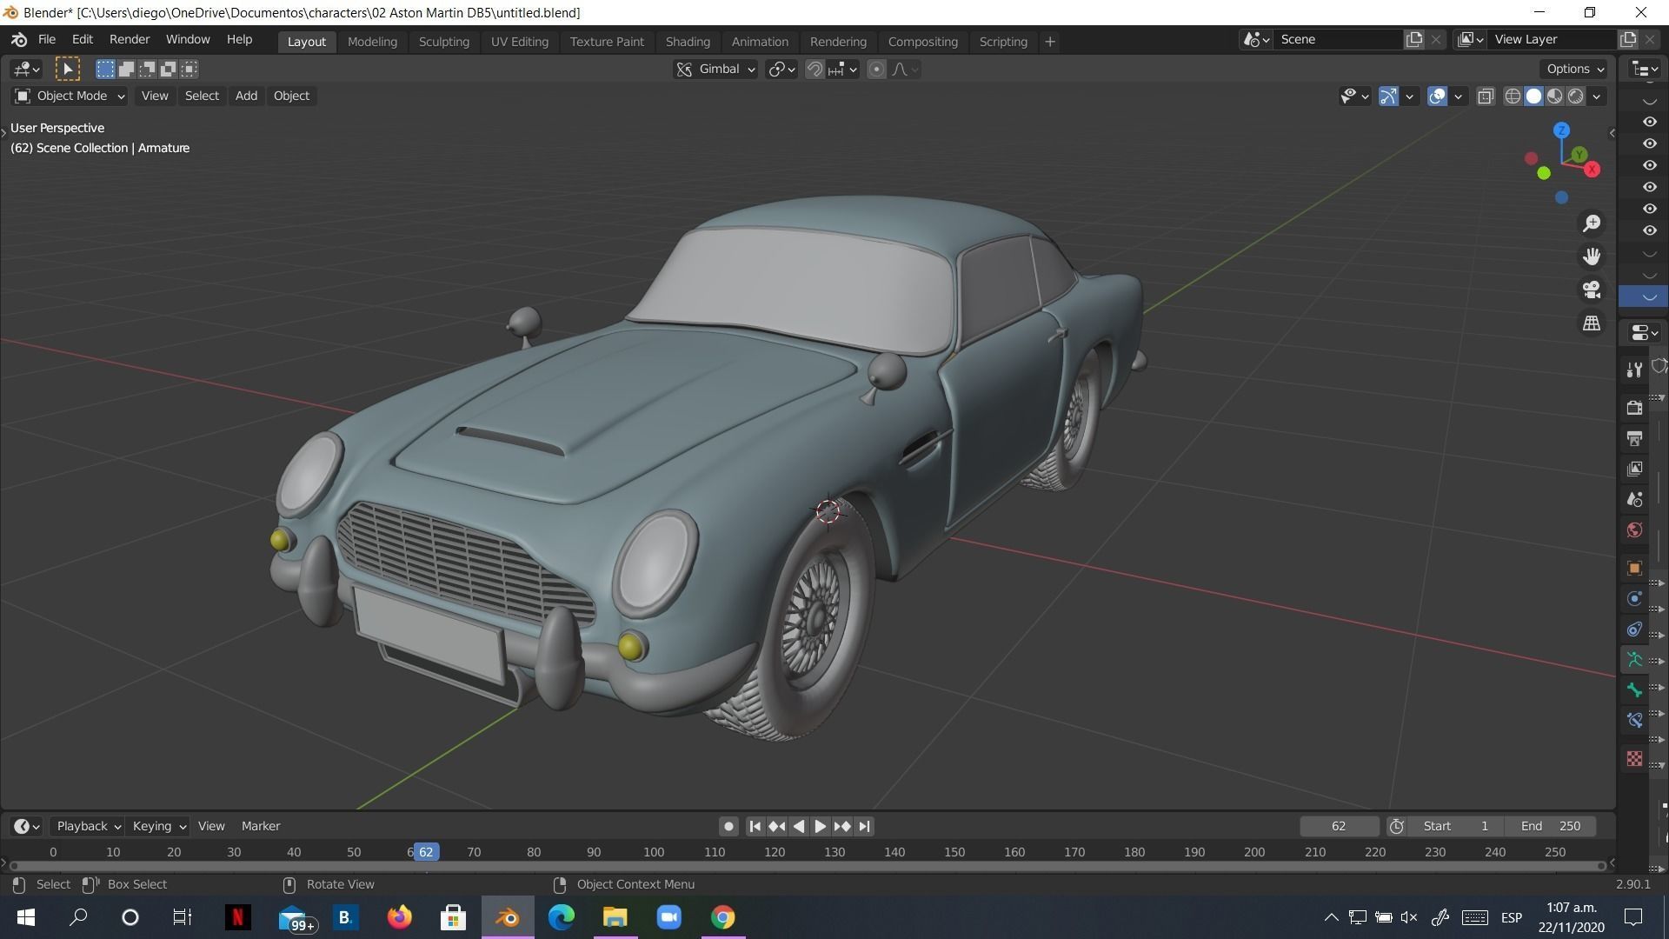1669x939 pixels.
Task: Switch to Wireframe viewport shading
Action: (1513, 97)
